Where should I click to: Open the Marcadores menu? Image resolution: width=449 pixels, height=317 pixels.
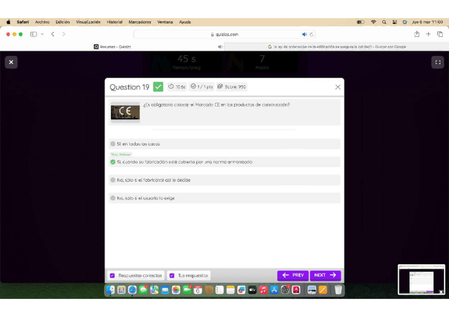tap(140, 22)
